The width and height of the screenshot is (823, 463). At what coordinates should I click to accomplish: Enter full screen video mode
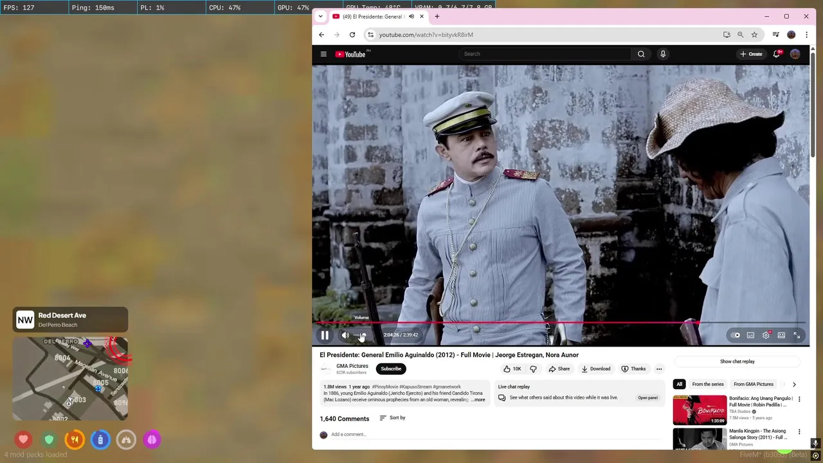(797, 335)
